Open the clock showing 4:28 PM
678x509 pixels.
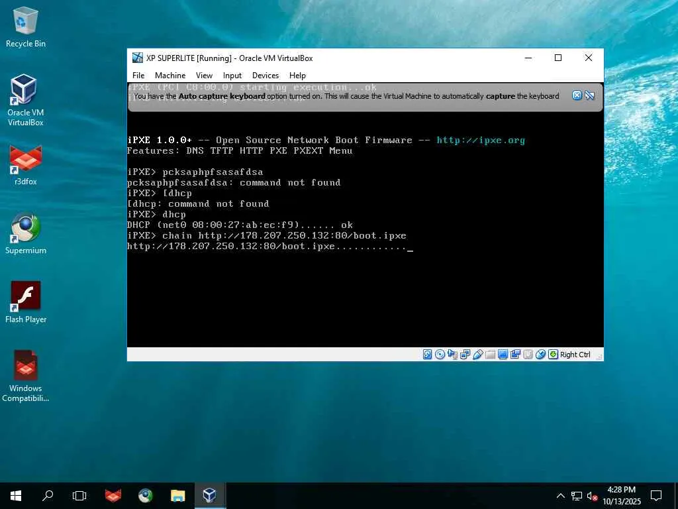(x=621, y=496)
